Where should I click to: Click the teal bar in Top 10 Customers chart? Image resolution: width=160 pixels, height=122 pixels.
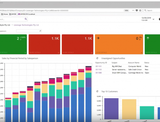[x=147, y=113]
